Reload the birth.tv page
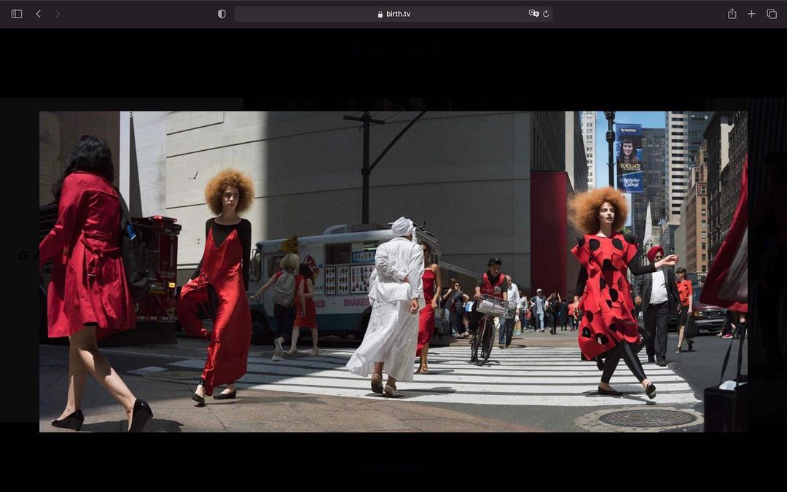 click(546, 14)
